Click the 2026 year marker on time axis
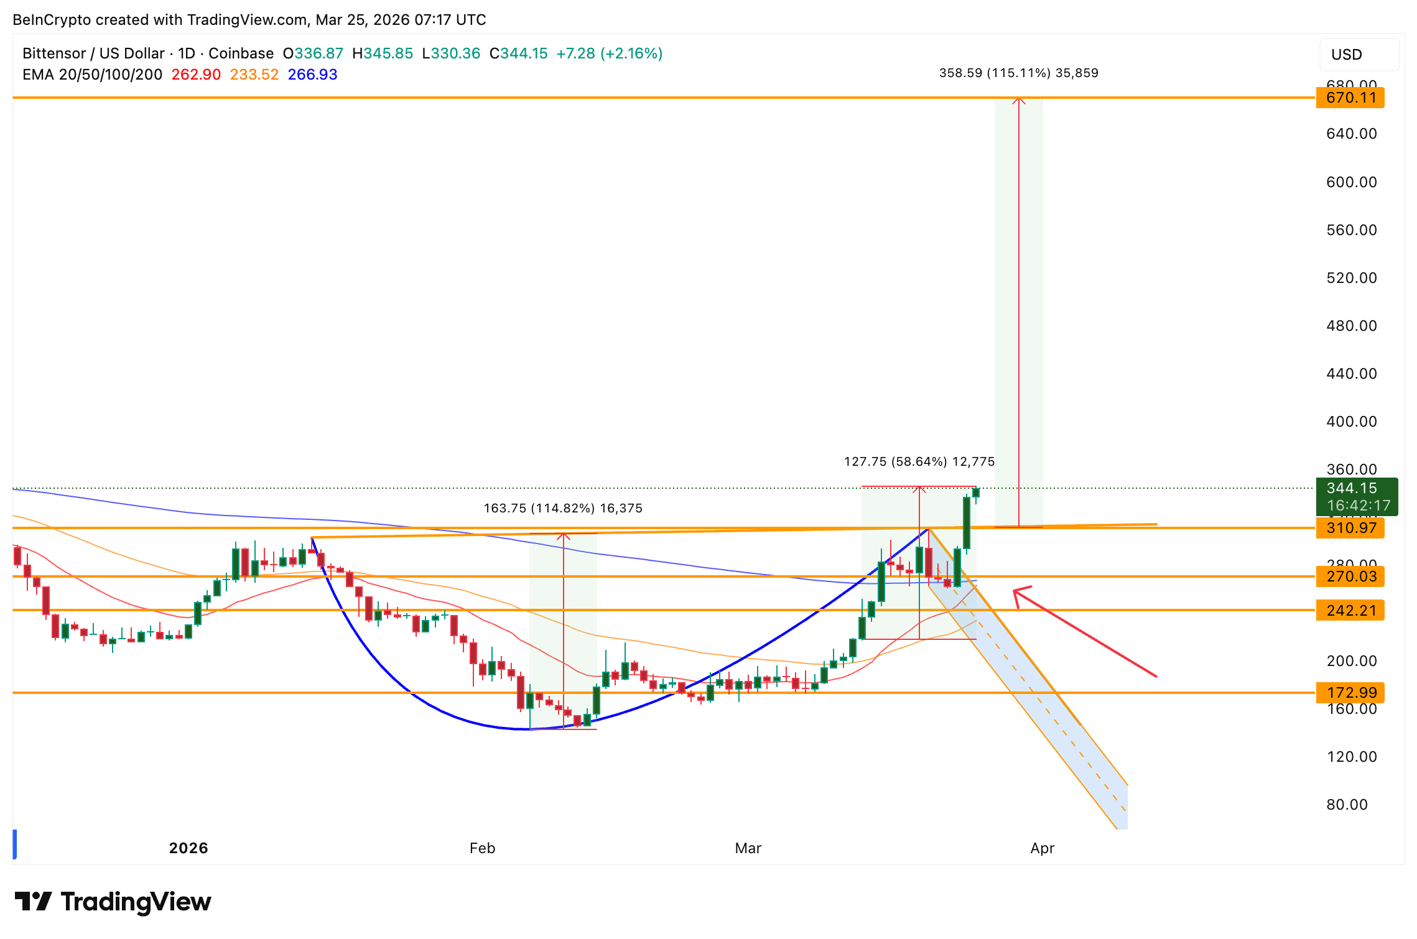Screen dimensions: 1417x939 188,848
